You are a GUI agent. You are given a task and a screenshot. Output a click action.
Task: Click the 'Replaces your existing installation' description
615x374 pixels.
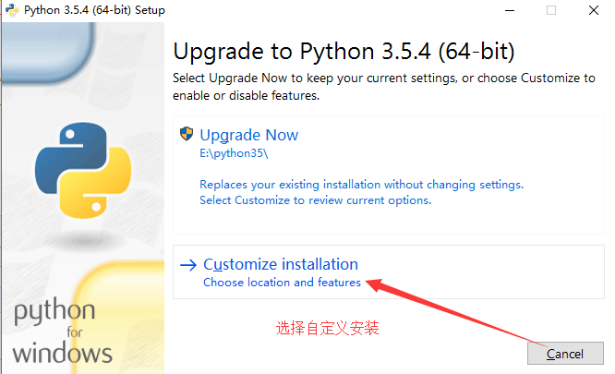point(362,185)
